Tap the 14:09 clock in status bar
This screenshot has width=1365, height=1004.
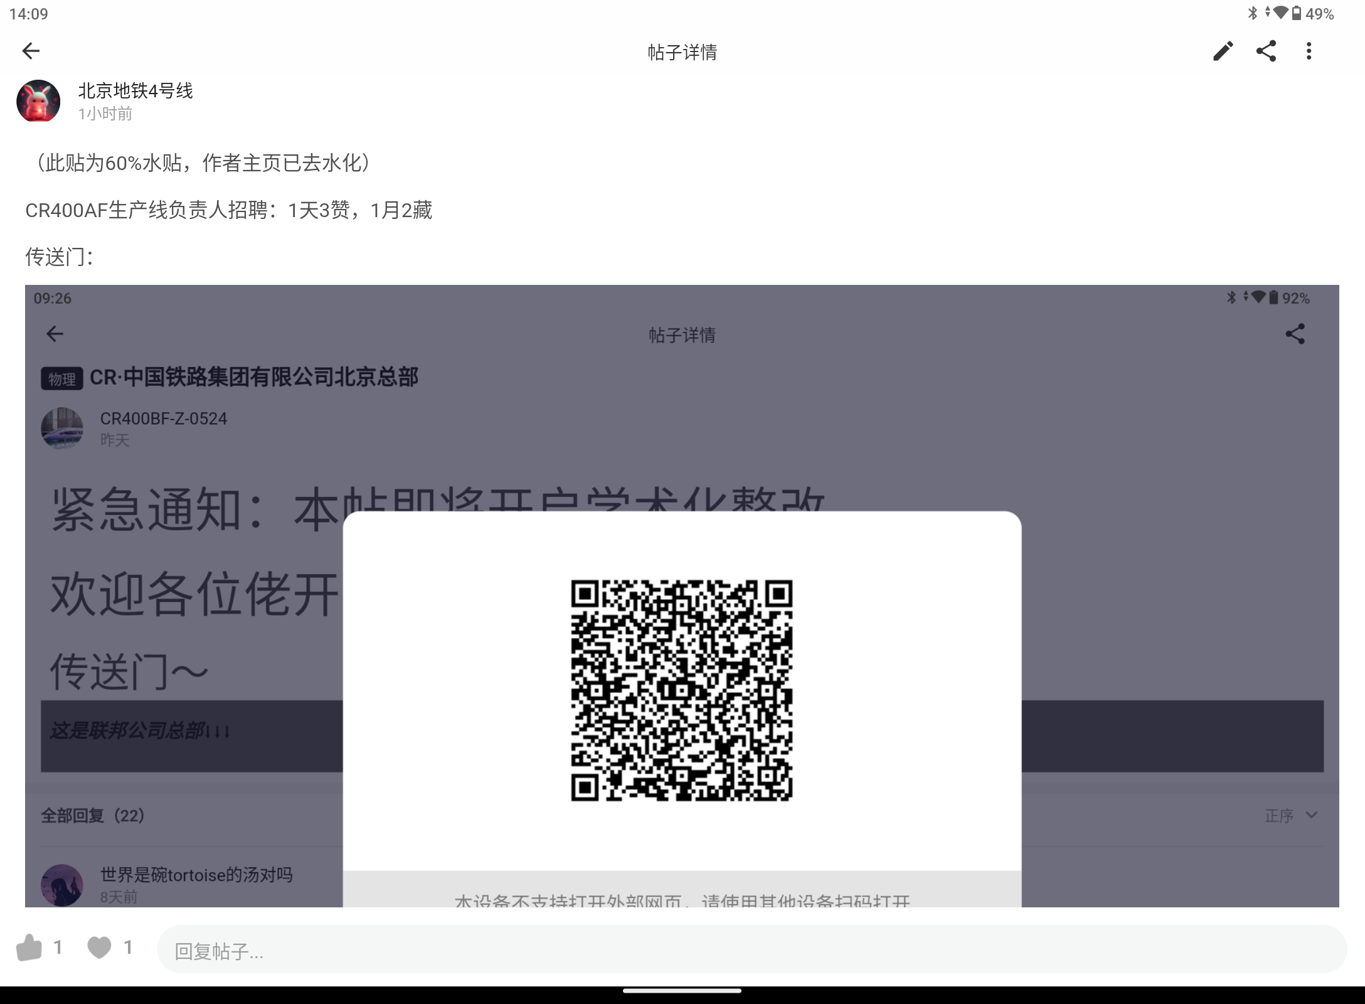[29, 14]
